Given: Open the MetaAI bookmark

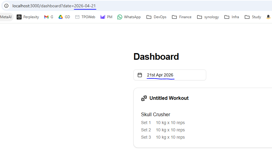Looking at the screenshot, I should [6, 17].
